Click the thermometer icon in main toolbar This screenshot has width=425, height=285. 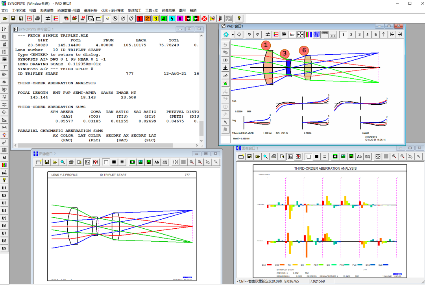[220, 19]
